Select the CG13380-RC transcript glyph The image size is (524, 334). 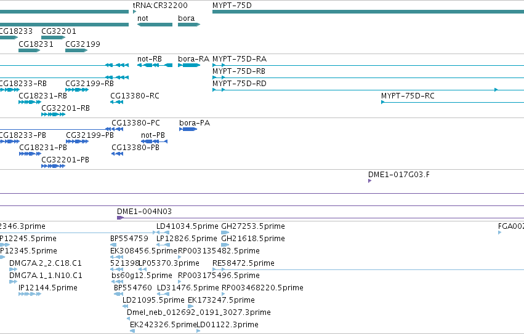coord(116,102)
